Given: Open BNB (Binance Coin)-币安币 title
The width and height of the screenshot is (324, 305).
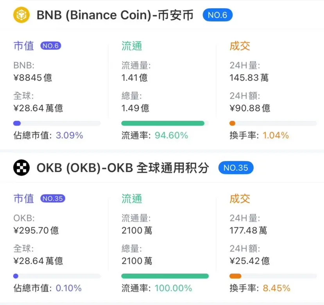Looking at the screenshot, I should point(115,15).
